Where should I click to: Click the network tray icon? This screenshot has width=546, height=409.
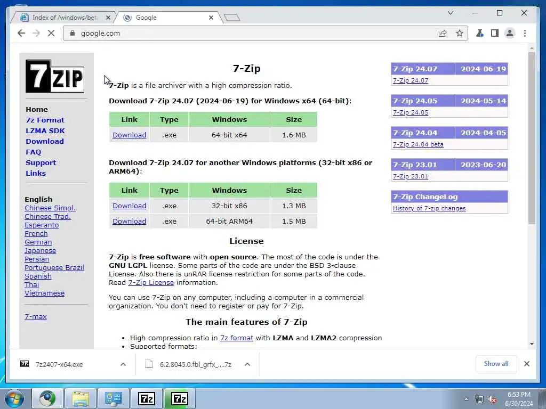(x=479, y=399)
